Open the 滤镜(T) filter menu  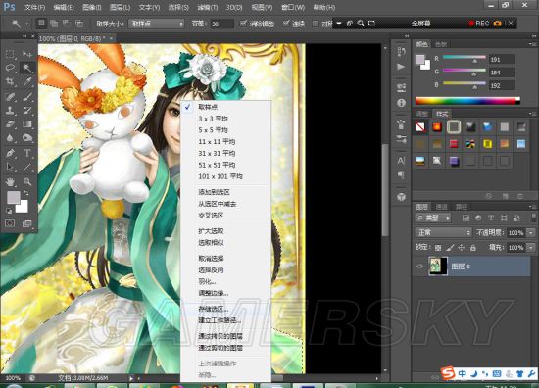208,7
